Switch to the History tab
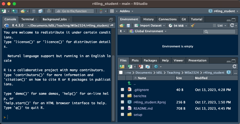Screen dimensions: 240x124 148,19
